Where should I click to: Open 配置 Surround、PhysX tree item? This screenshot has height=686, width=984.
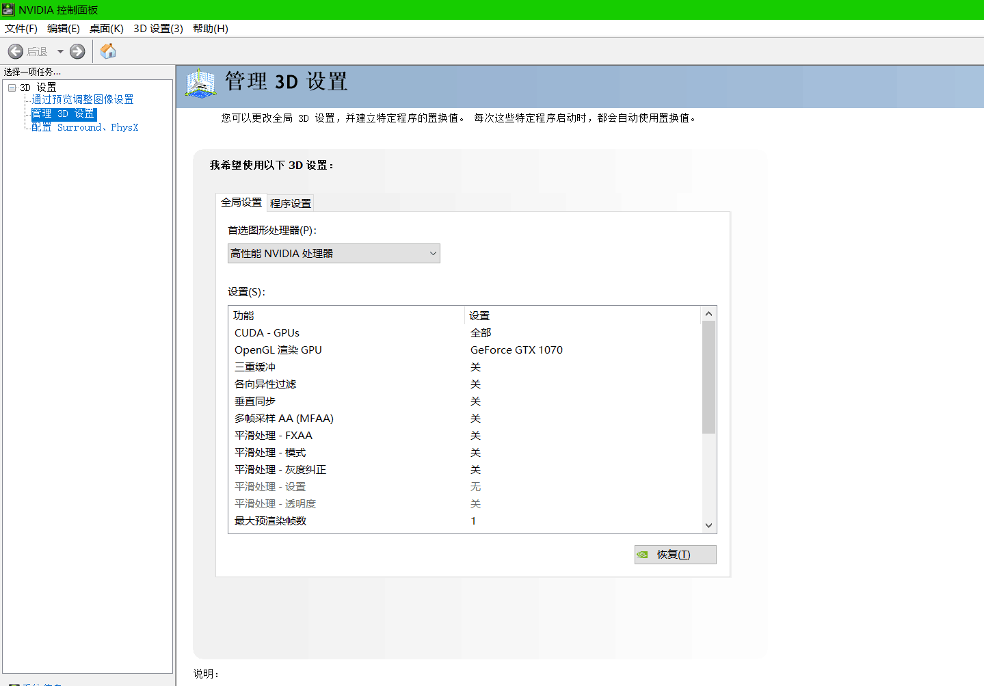tap(85, 127)
